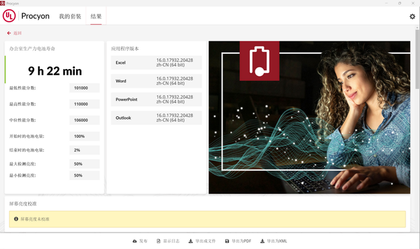Click the save disk icon beside 导出为PDF
Screen dimensions: 420x249
coord(227,241)
